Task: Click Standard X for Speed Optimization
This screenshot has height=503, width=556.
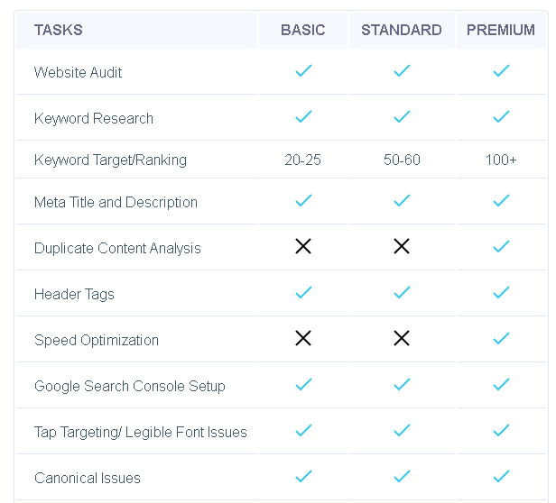Action: (x=402, y=338)
